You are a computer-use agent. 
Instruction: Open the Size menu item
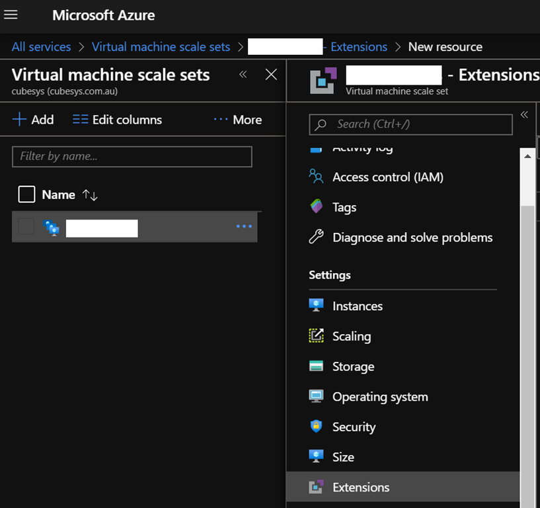[x=343, y=457]
